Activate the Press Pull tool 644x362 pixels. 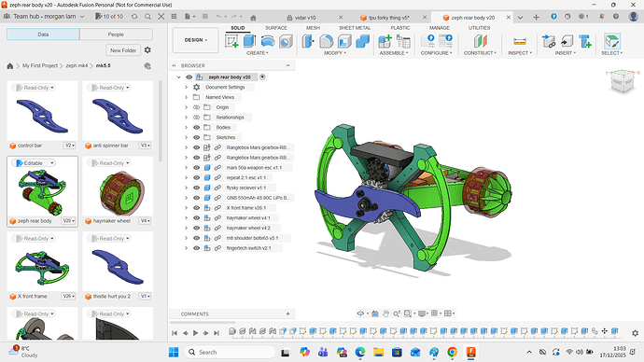[308, 41]
